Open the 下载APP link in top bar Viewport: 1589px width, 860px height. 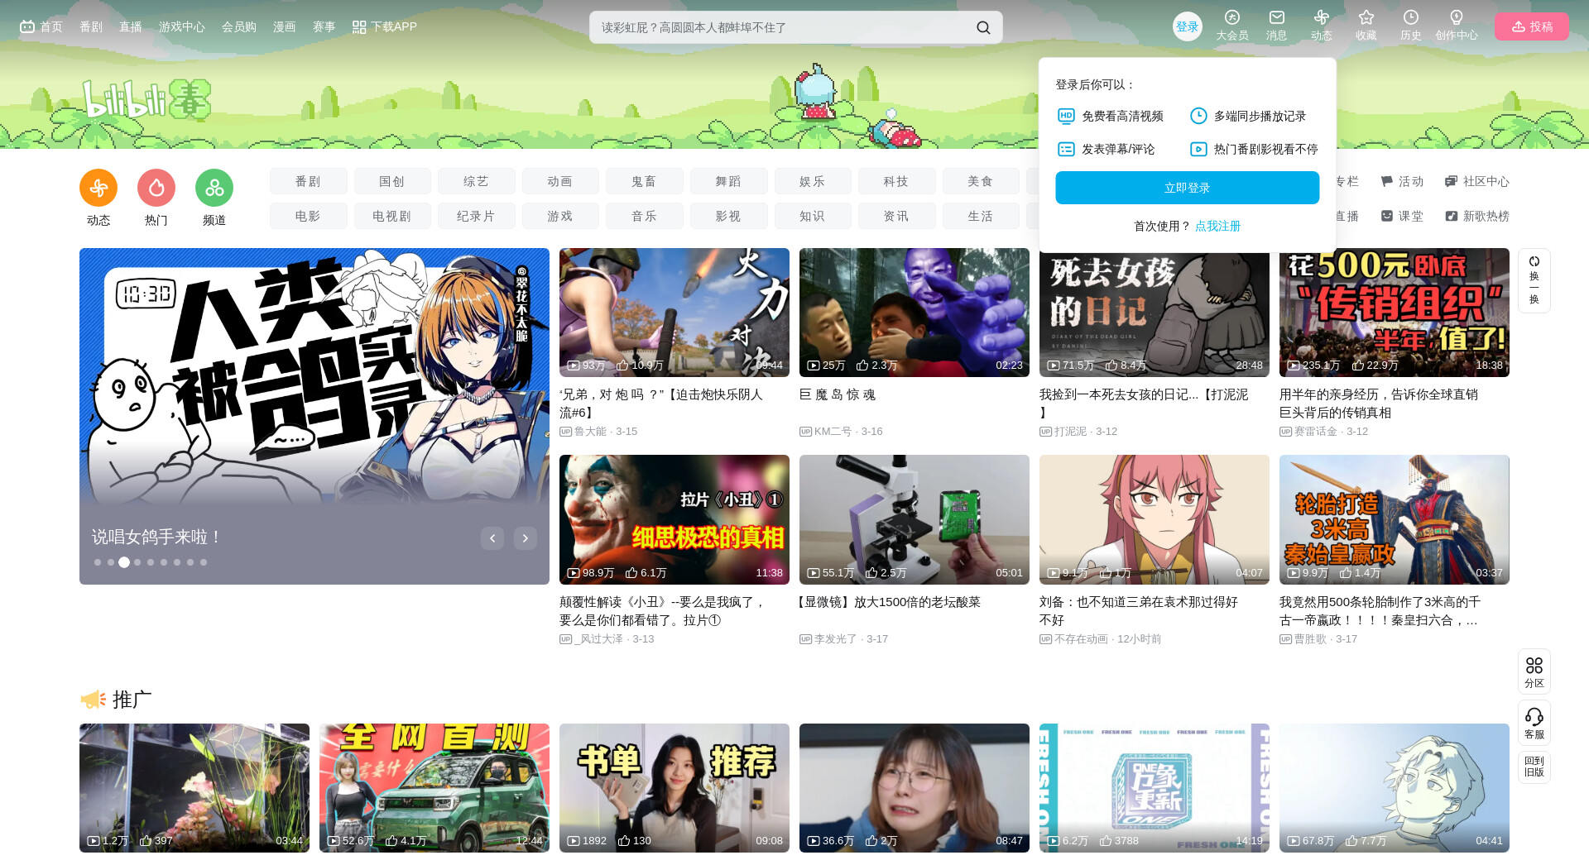click(384, 26)
